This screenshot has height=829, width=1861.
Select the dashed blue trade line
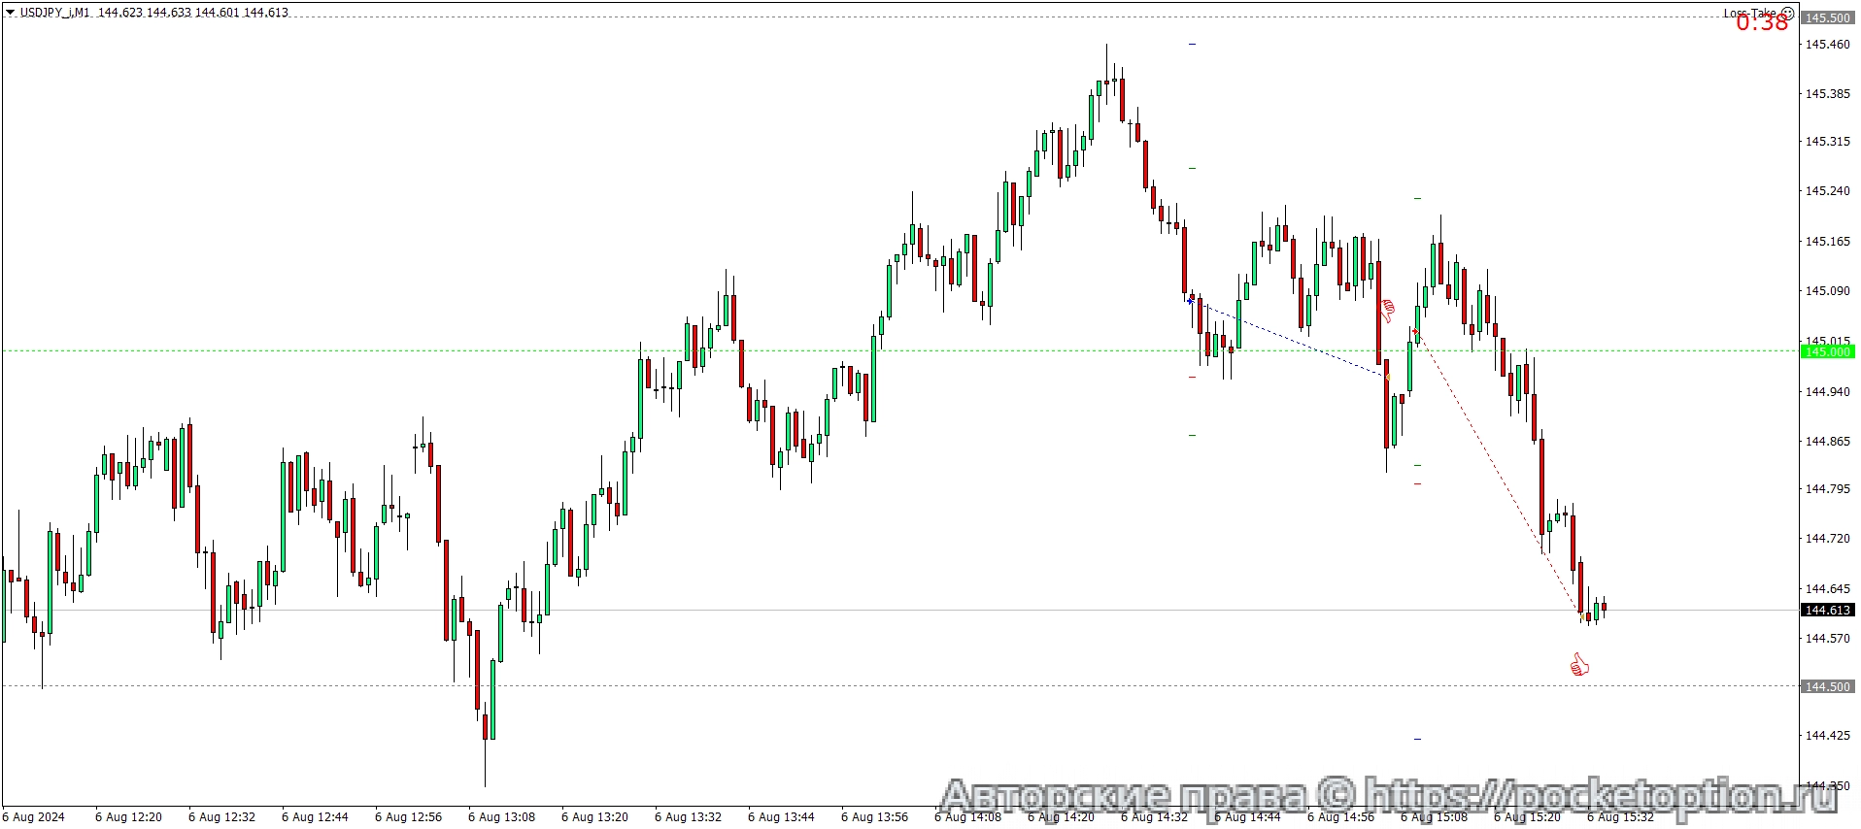tap(1289, 339)
